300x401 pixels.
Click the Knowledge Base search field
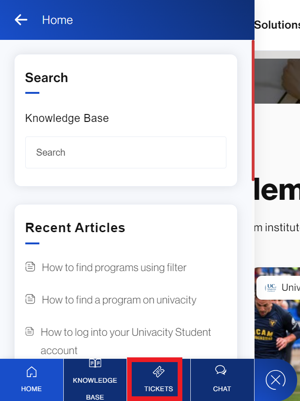click(x=126, y=152)
